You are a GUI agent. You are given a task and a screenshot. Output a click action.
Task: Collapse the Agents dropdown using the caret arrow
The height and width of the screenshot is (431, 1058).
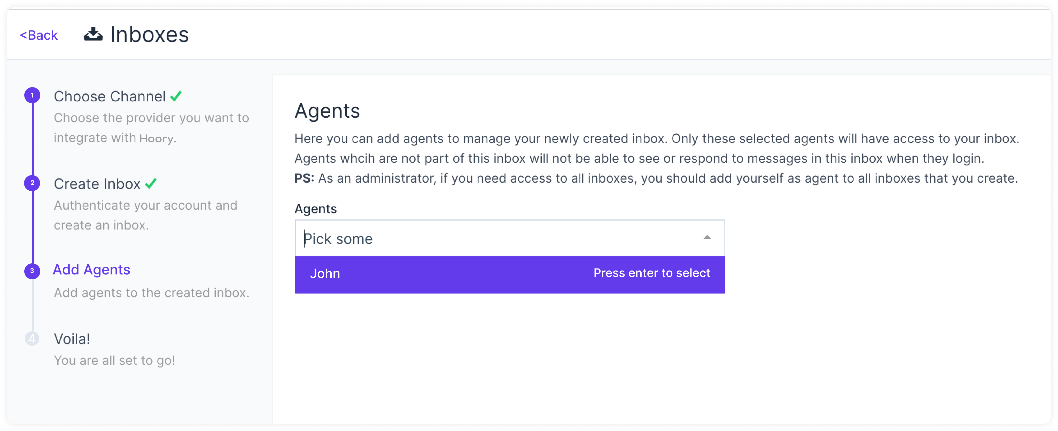[707, 238]
